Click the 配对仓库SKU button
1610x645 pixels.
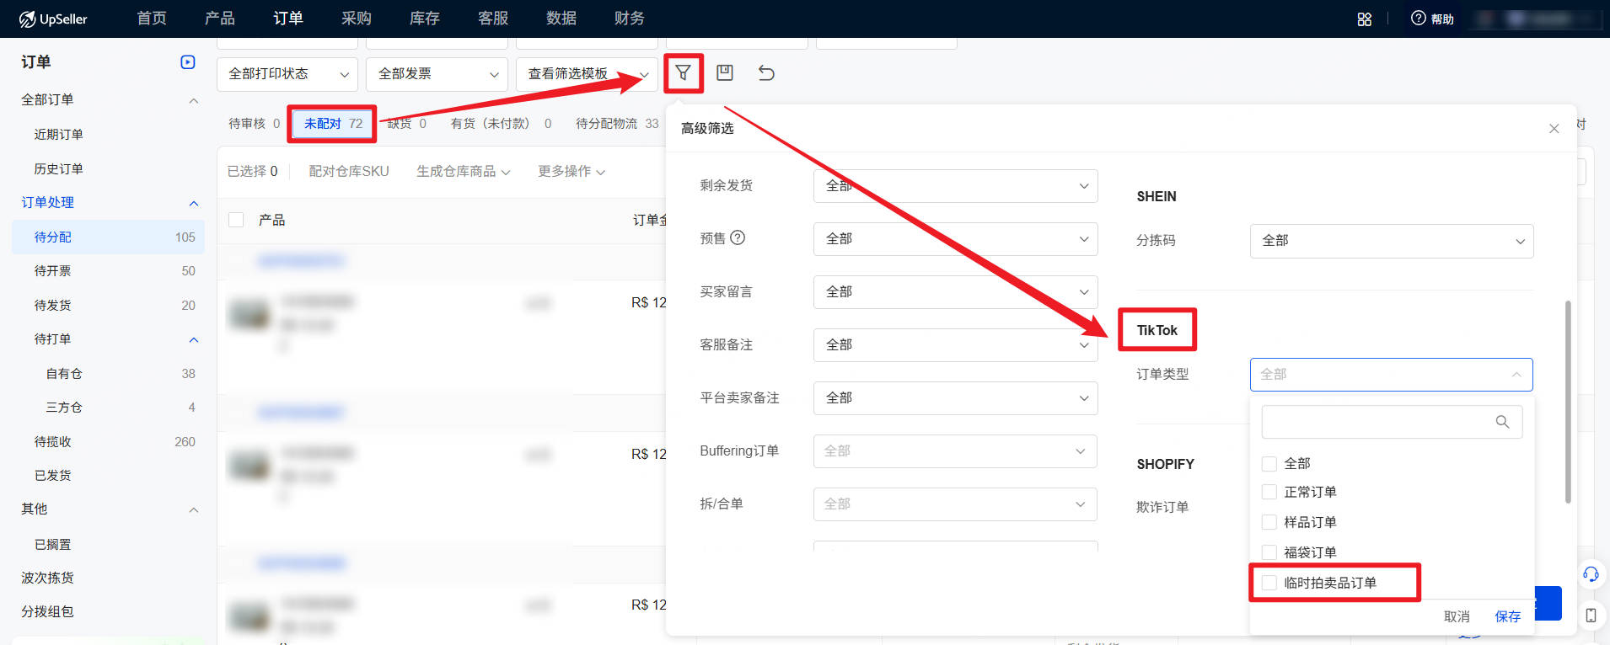pos(349,171)
